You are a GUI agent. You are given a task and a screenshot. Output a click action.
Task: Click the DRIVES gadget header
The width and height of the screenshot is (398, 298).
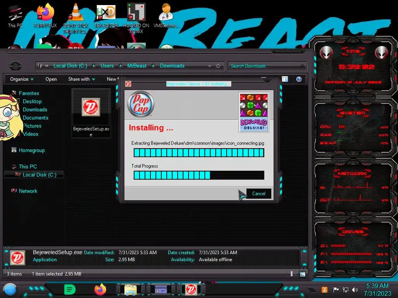click(x=353, y=232)
